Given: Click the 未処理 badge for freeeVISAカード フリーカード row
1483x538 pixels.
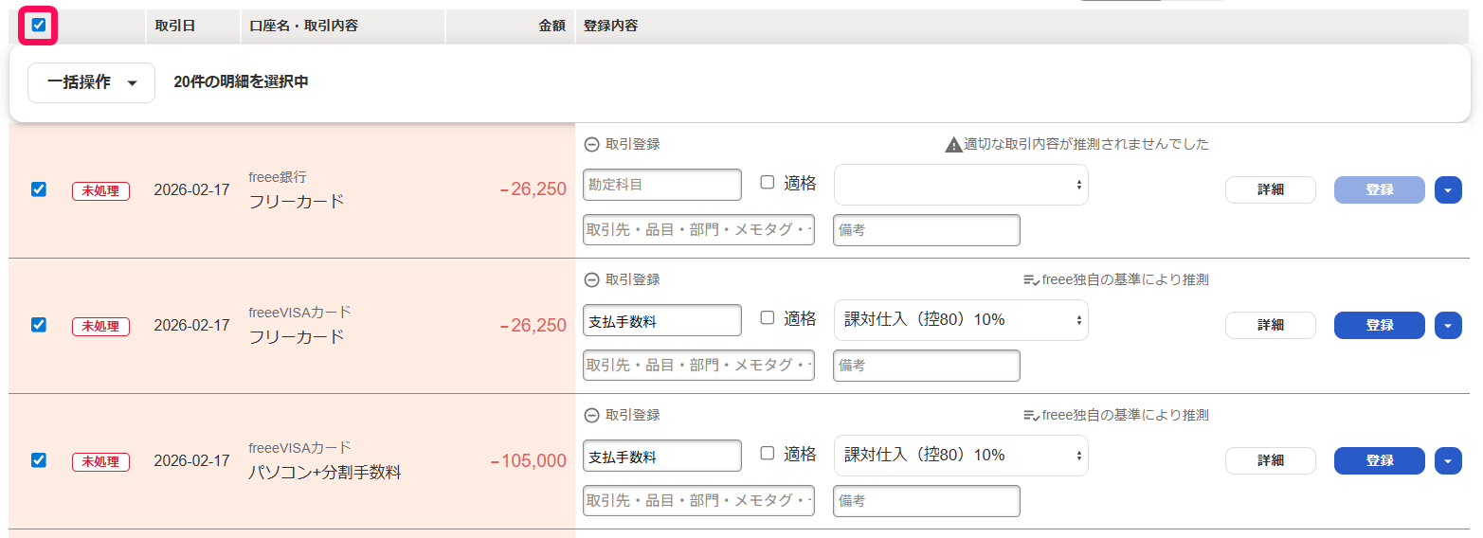Looking at the screenshot, I should [100, 326].
